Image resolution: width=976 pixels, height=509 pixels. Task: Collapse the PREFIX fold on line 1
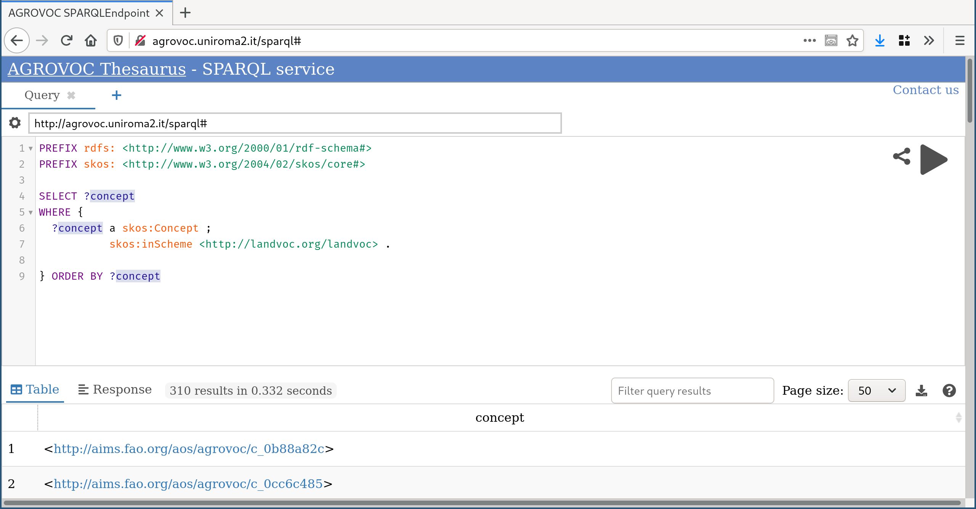tap(30, 148)
